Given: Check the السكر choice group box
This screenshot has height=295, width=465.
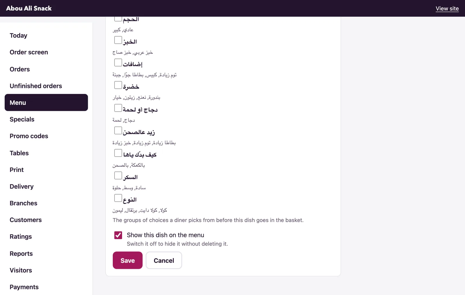Looking at the screenshot, I should pos(118,175).
